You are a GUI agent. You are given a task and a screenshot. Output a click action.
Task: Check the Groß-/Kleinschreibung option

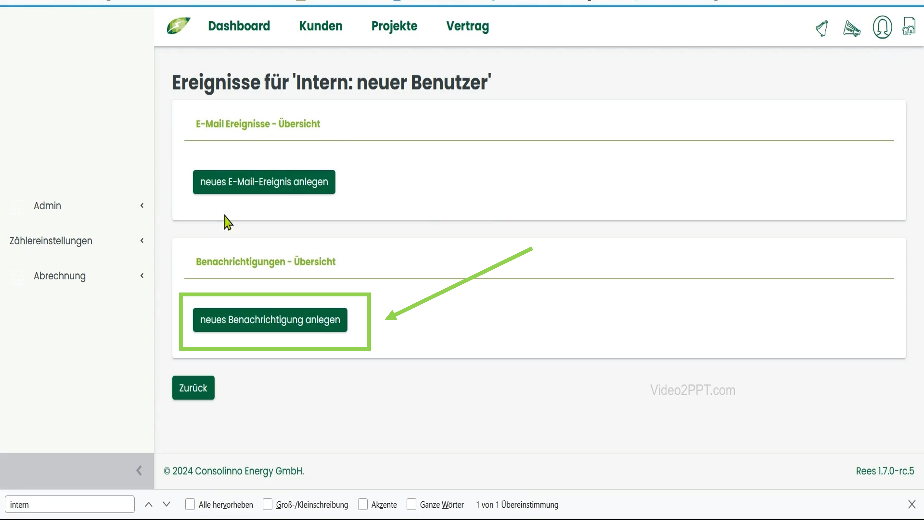[267, 504]
